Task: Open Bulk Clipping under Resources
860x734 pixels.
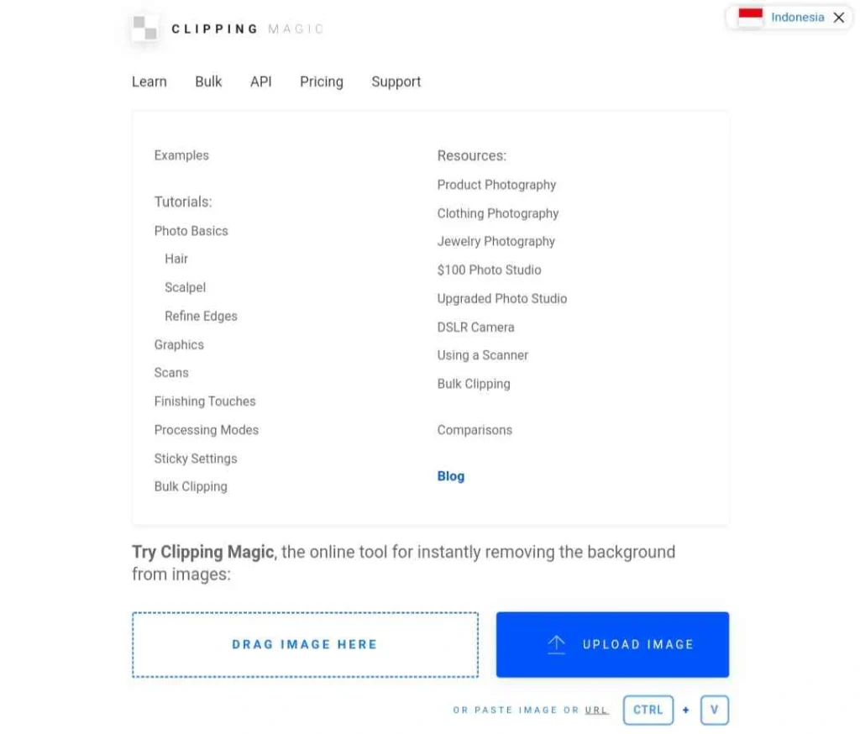Action: pos(474,384)
